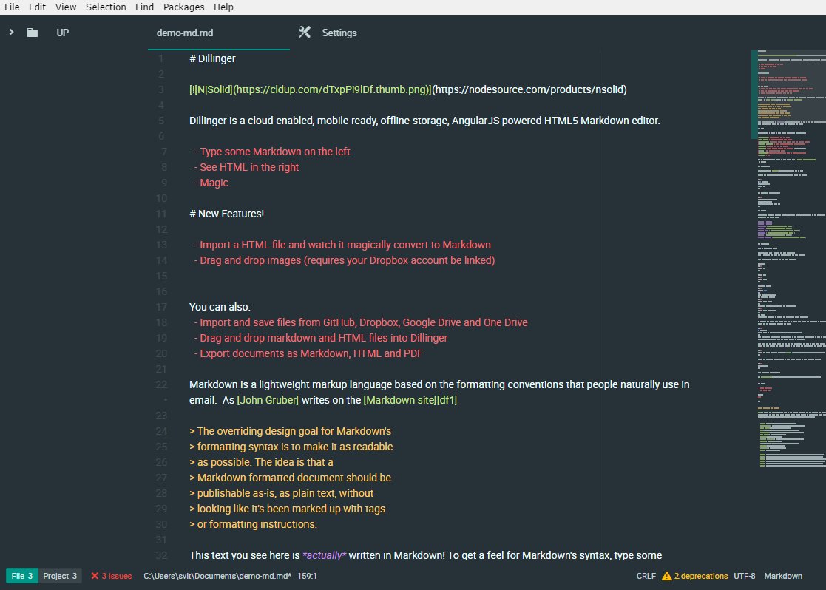The height and width of the screenshot is (590, 826).
Task: Click the 'Magic' list item
Action: point(211,183)
